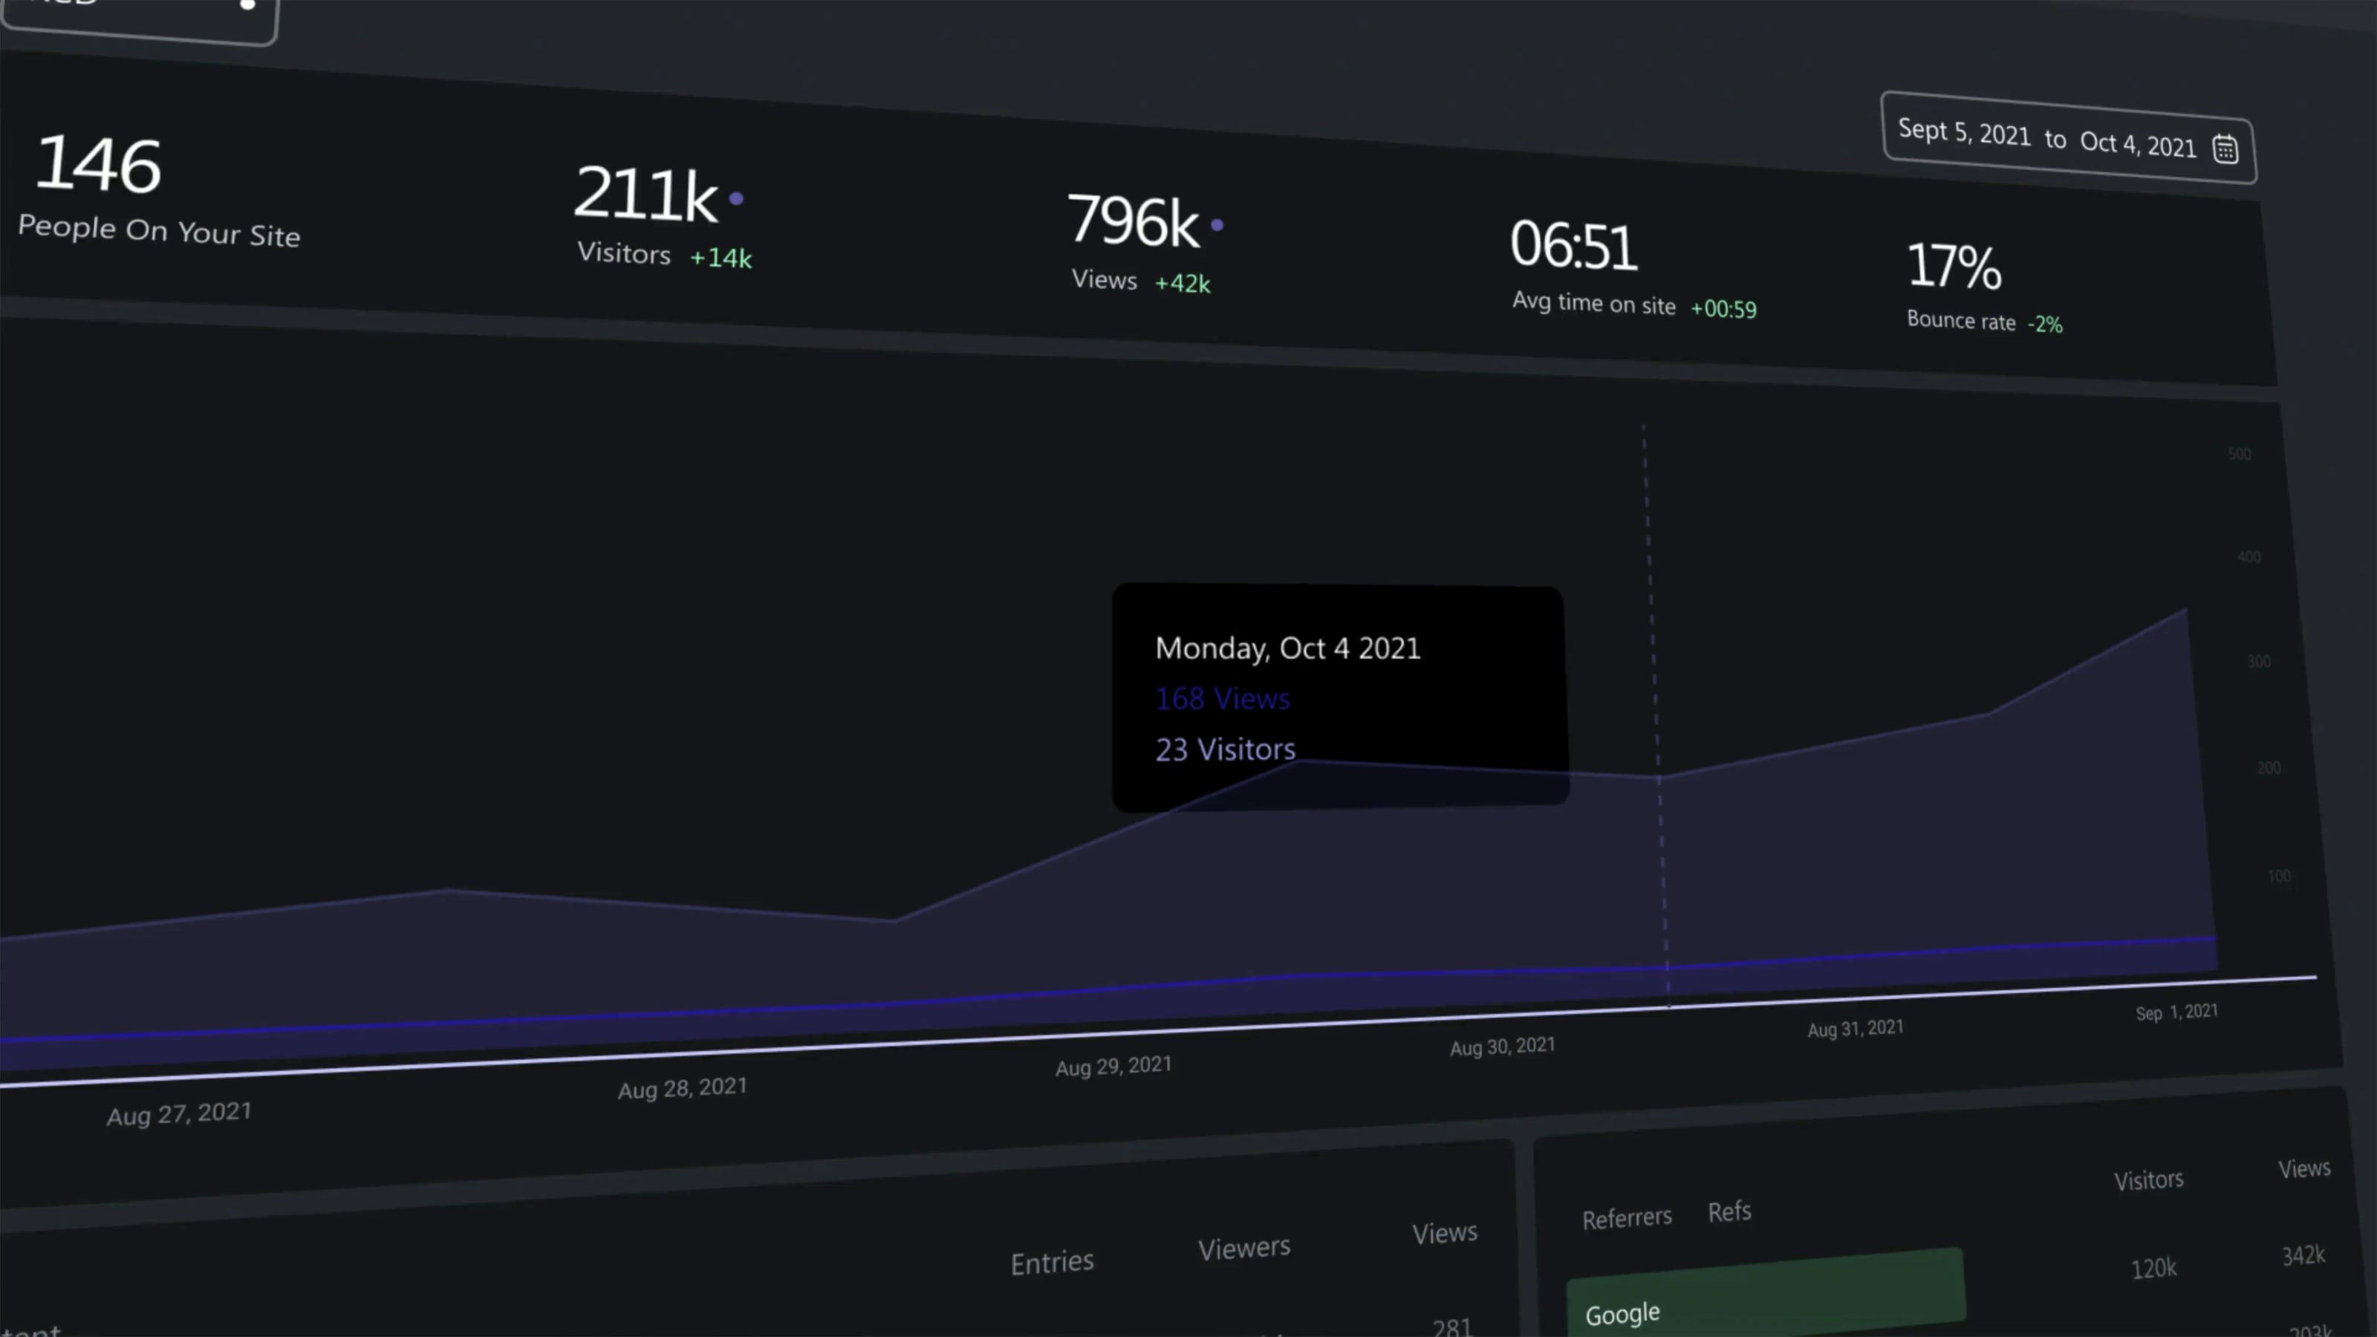
Task: Click the Aug 30, 2021 axis label
Action: pyautogui.click(x=1502, y=1047)
